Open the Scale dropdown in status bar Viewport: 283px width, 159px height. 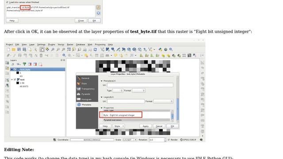coord(135,140)
